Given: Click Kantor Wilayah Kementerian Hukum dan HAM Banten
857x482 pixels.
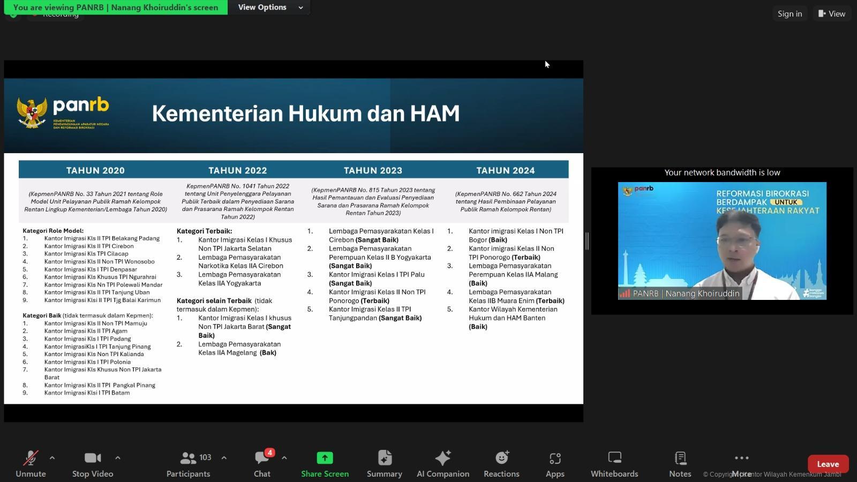Looking at the screenshot, I should 513,313.
